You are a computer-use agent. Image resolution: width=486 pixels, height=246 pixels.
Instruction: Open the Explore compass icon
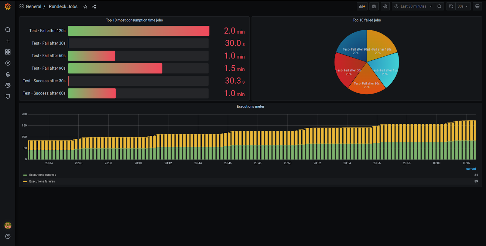8,63
